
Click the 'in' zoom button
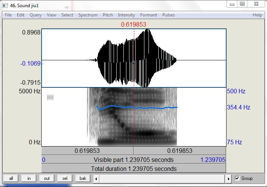pos(29,178)
